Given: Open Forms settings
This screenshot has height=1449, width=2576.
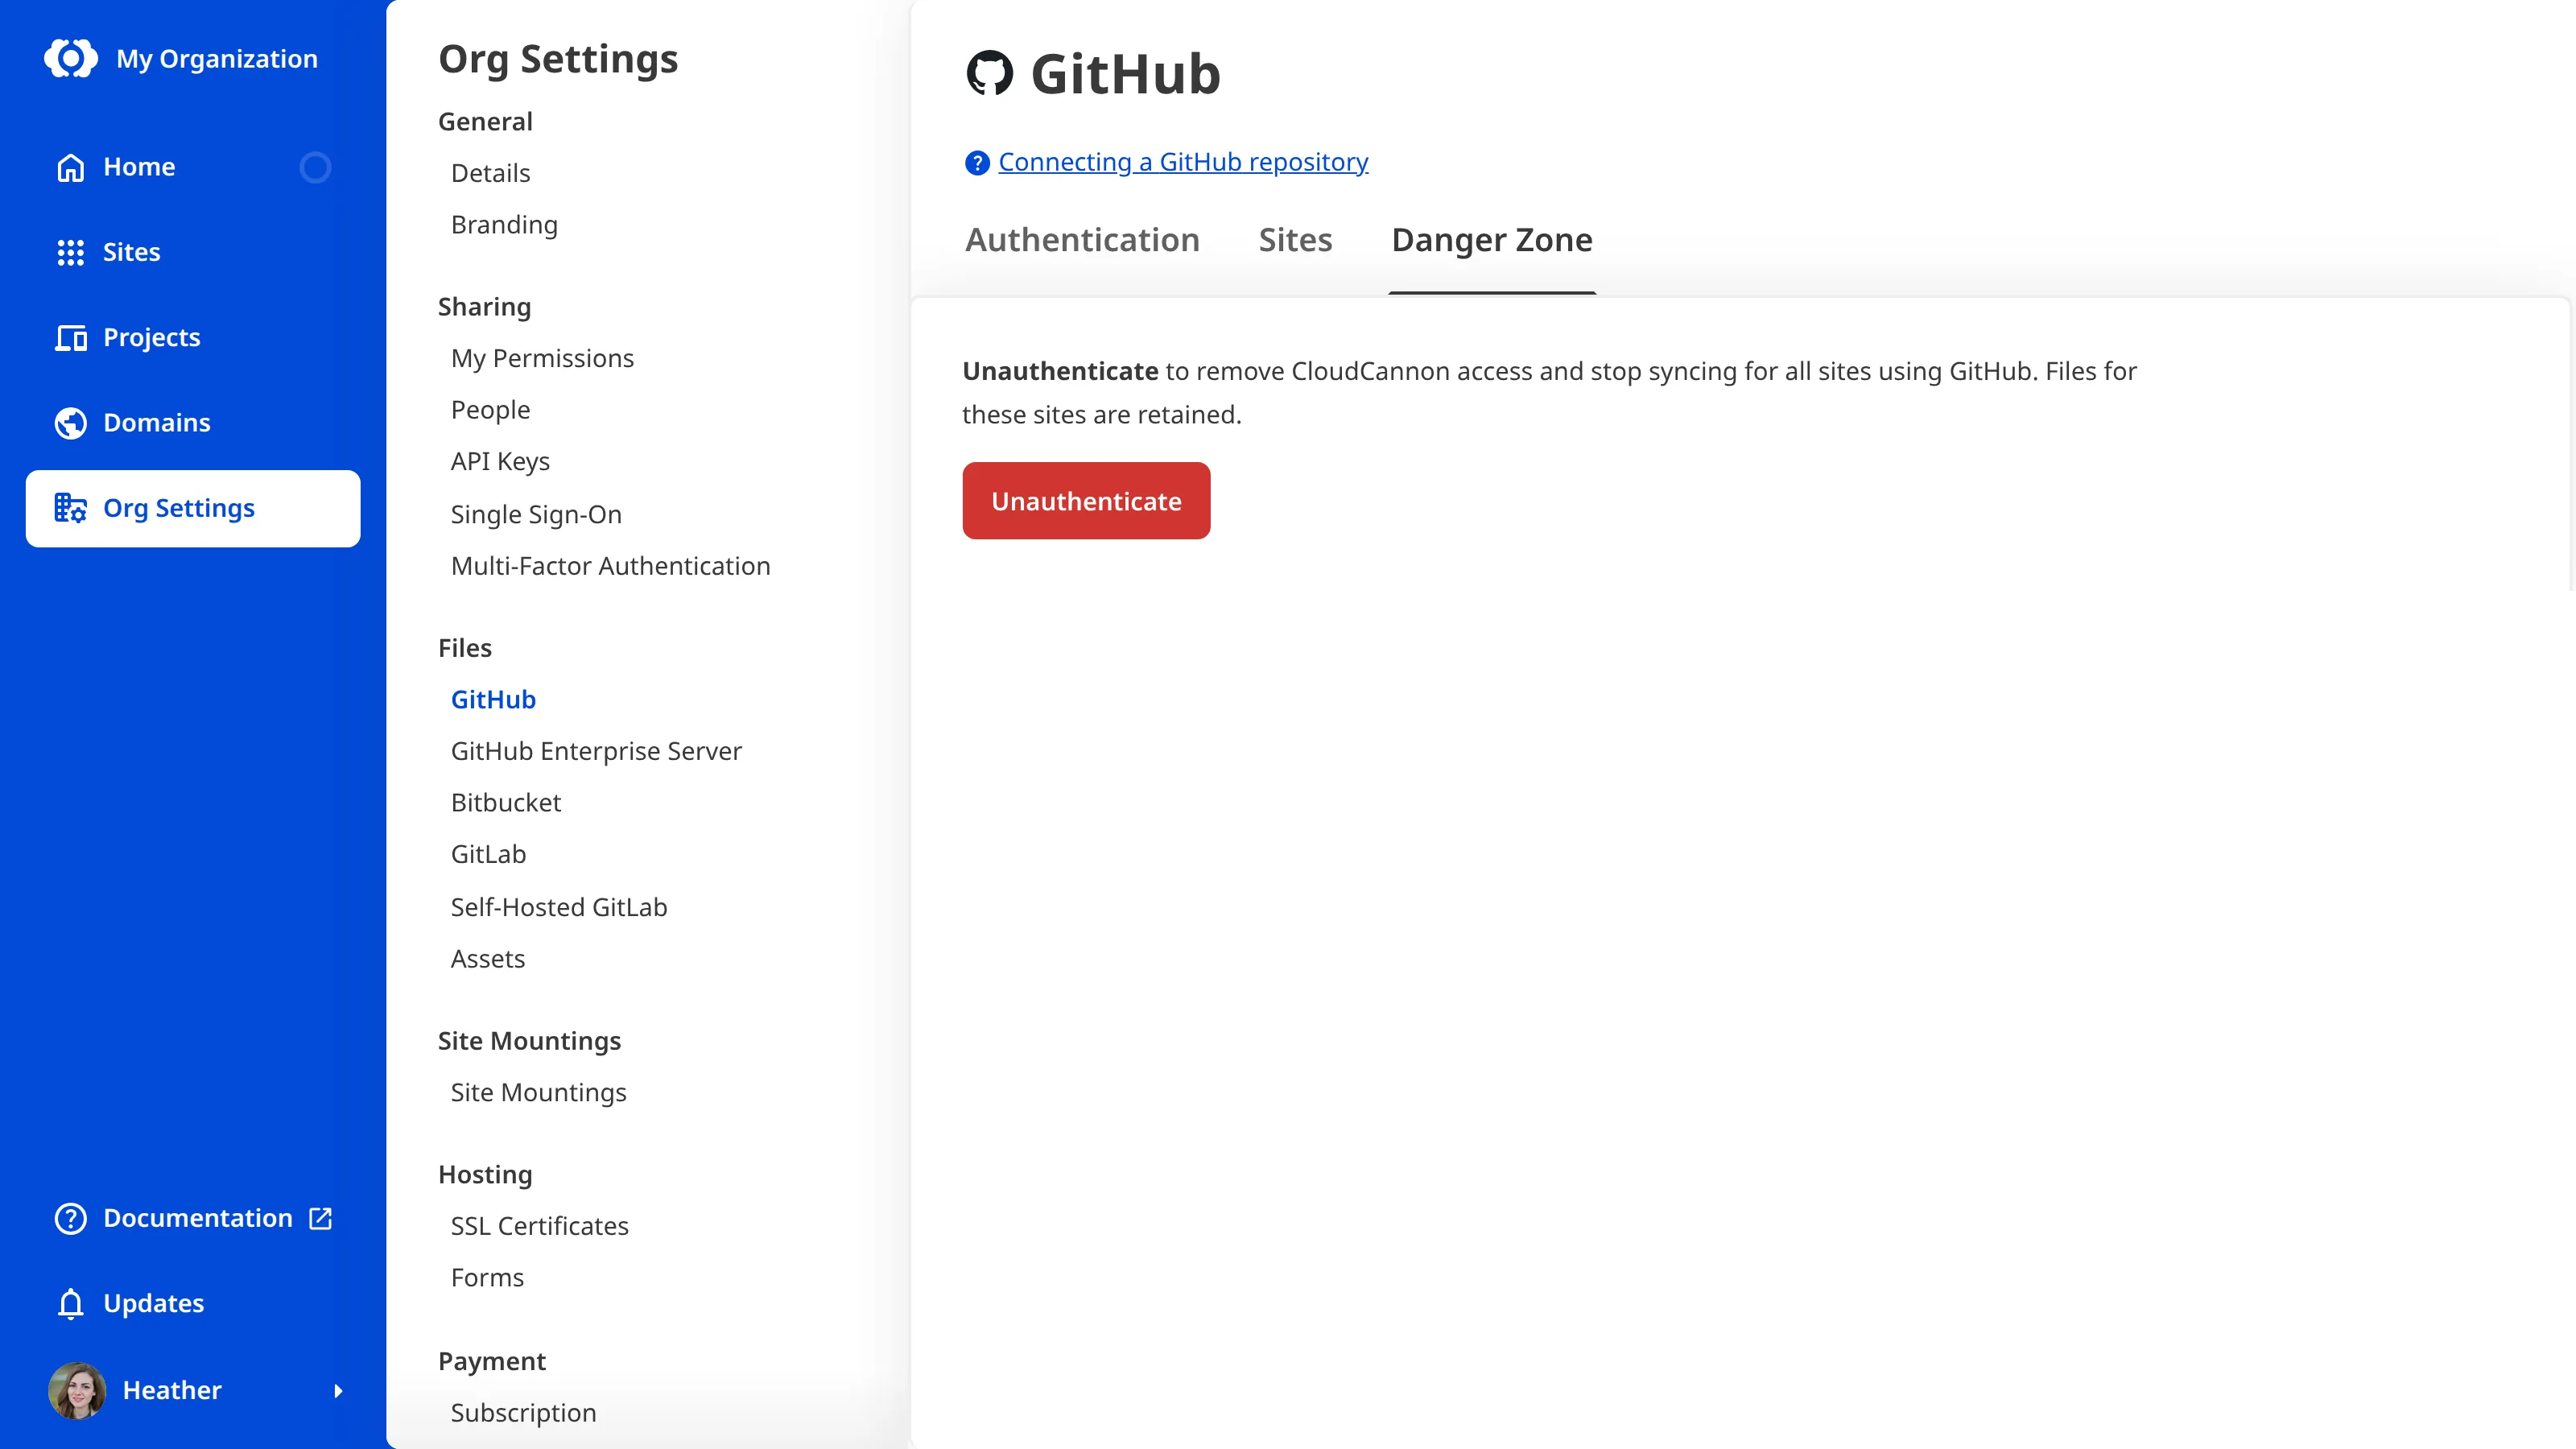Looking at the screenshot, I should (487, 1278).
